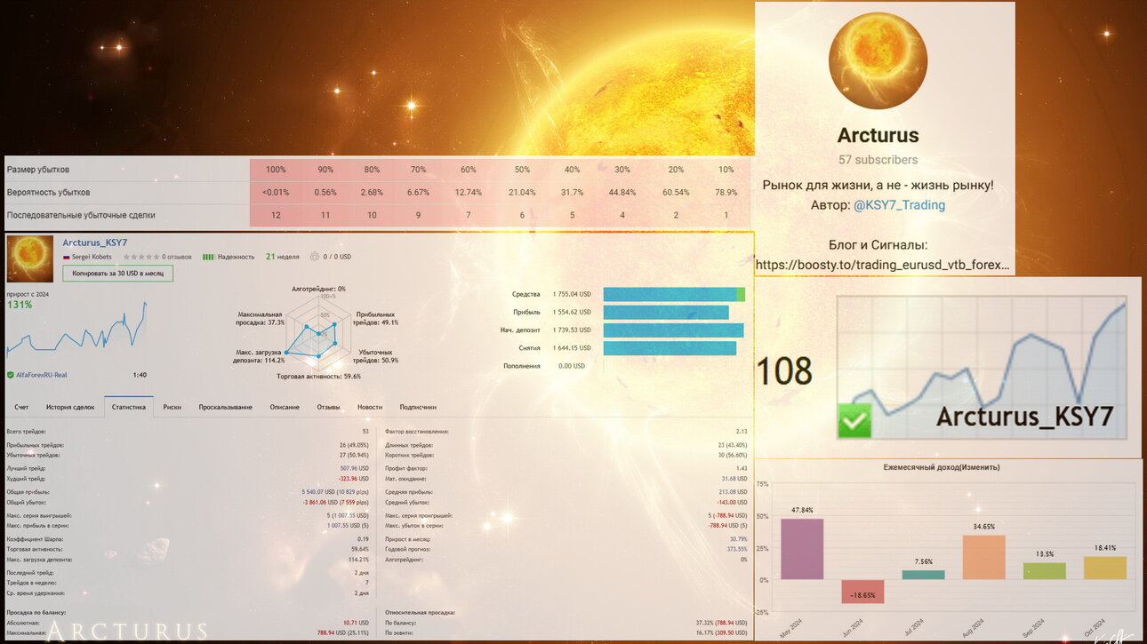The height and width of the screenshot is (644, 1147).
Task: Click the green 131% growth value
Action: [x=20, y=305]
